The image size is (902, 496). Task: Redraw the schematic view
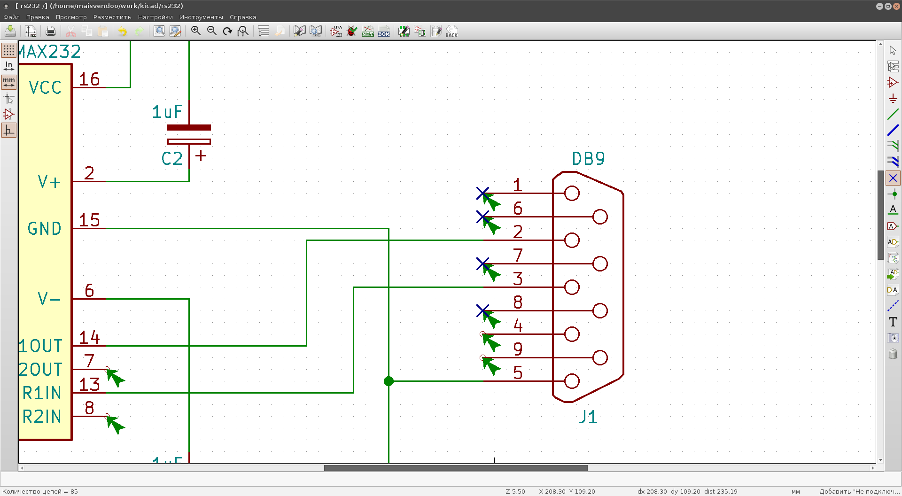227,31
